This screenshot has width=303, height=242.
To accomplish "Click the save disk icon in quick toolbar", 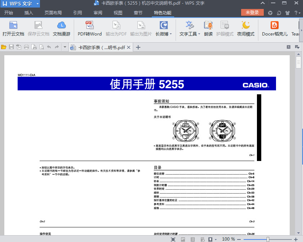I will point(11,47).
